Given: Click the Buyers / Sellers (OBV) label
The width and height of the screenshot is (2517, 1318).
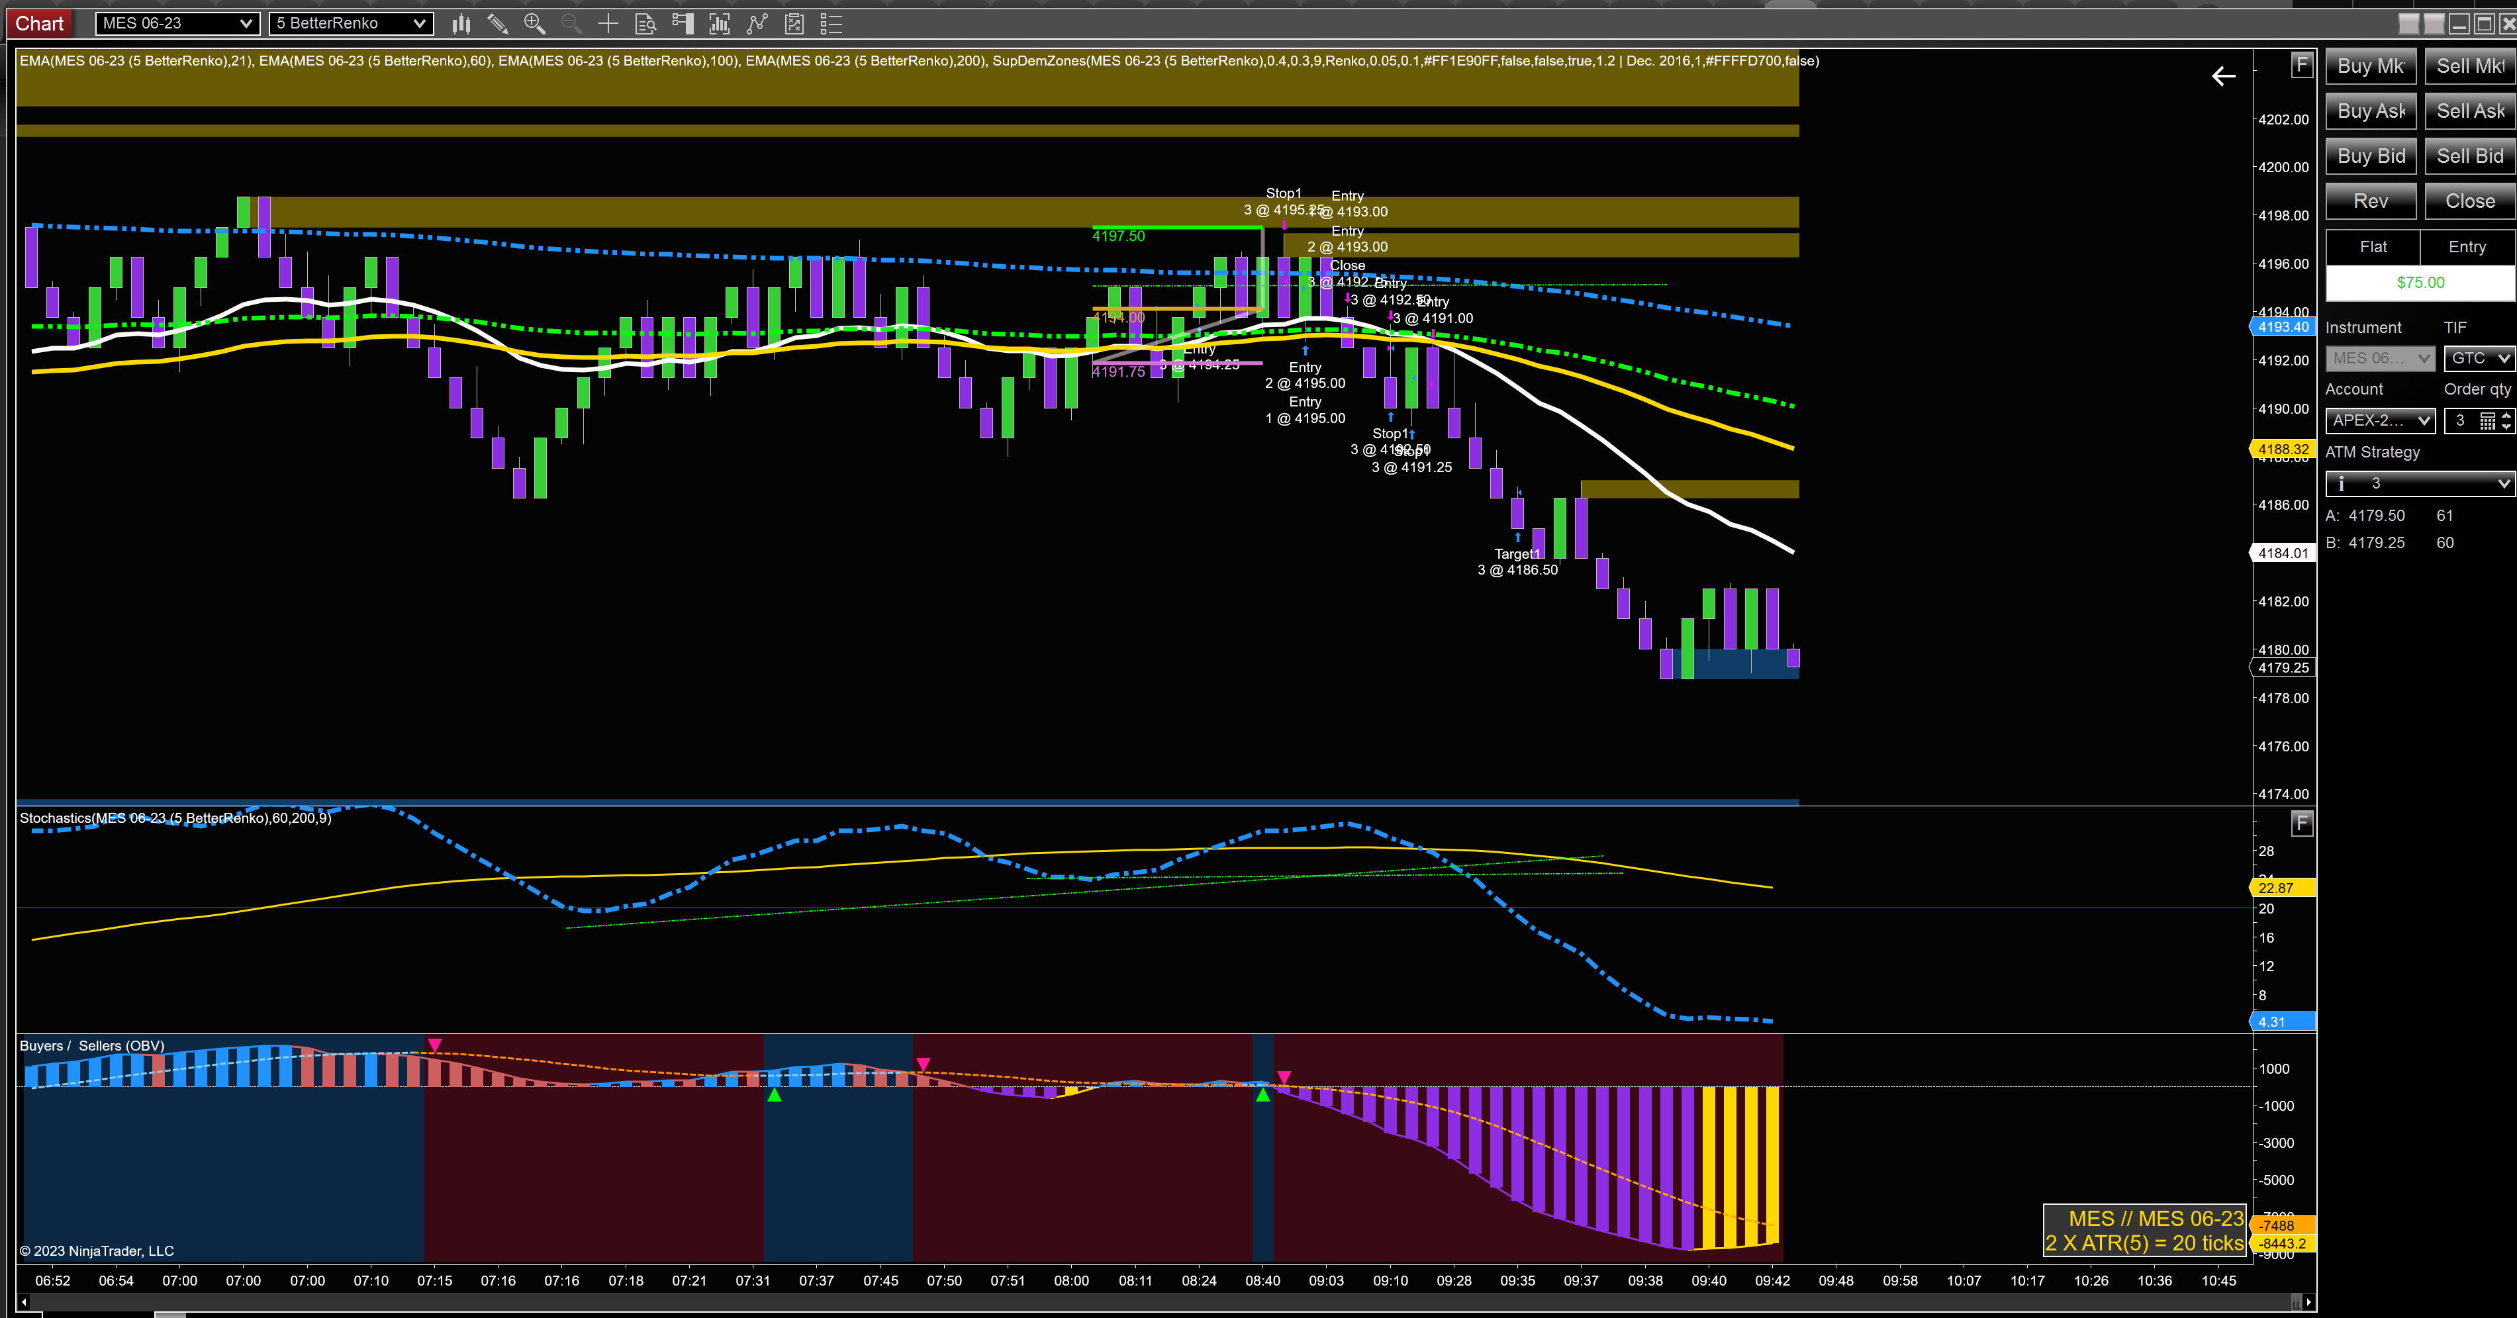Looking at the screenshot, I should point(92,1047).
